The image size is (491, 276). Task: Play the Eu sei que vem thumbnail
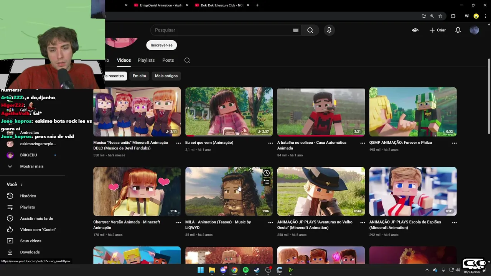(x=229, y=112)
